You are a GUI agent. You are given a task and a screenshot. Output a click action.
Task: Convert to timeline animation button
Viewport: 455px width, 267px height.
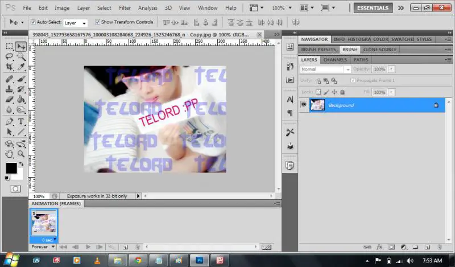coord(266,247)
